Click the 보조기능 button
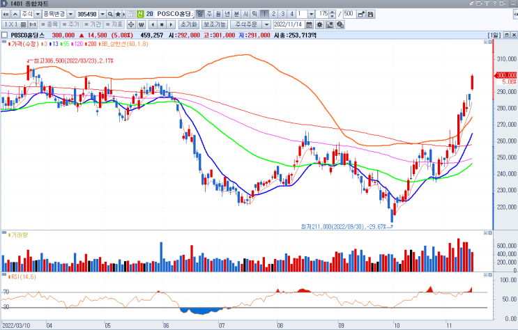 click(215, 25)
